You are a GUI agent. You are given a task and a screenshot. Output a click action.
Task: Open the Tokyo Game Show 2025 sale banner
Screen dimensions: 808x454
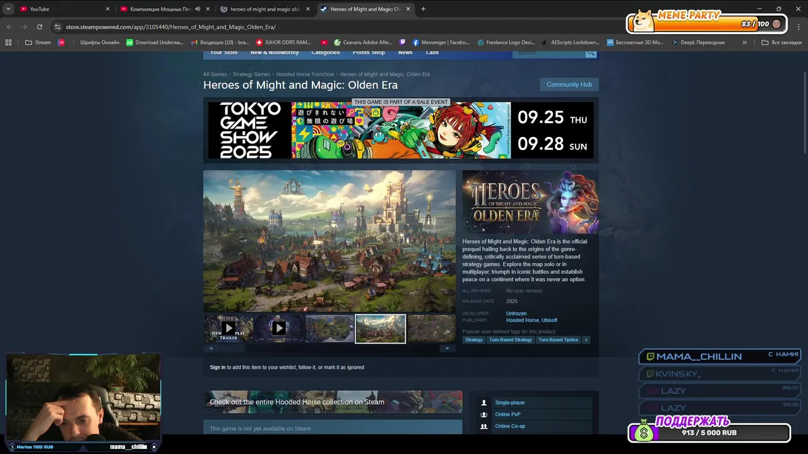401,131
